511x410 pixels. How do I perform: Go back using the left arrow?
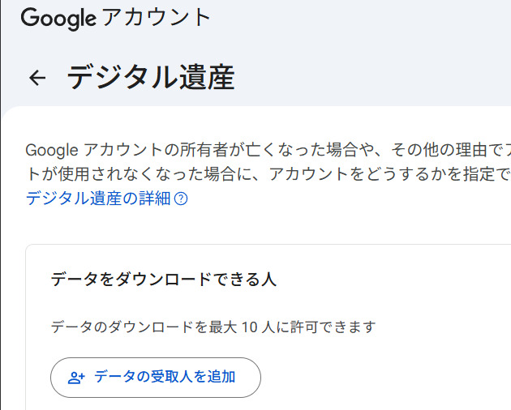[37, 78]
